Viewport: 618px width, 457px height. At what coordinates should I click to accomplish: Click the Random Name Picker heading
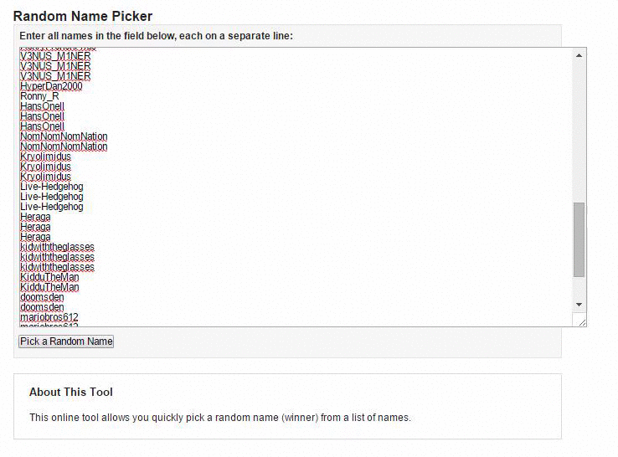(x=83, y=16)
